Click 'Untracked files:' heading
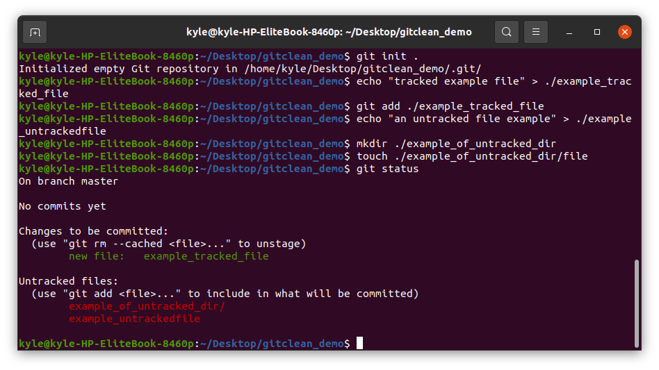The image size is (659, 370). pyautogui.click(x=68, y=281)
